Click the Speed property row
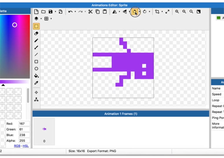This screenshot has height=158, width=224. 218,94
